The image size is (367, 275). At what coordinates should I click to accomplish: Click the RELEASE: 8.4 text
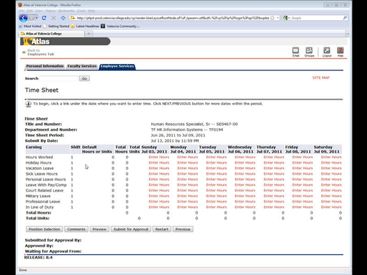coord(38,258)
